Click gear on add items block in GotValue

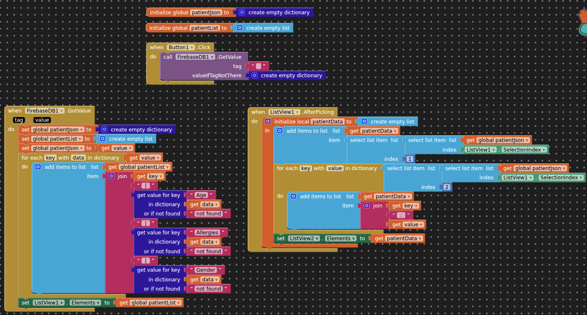38,167
